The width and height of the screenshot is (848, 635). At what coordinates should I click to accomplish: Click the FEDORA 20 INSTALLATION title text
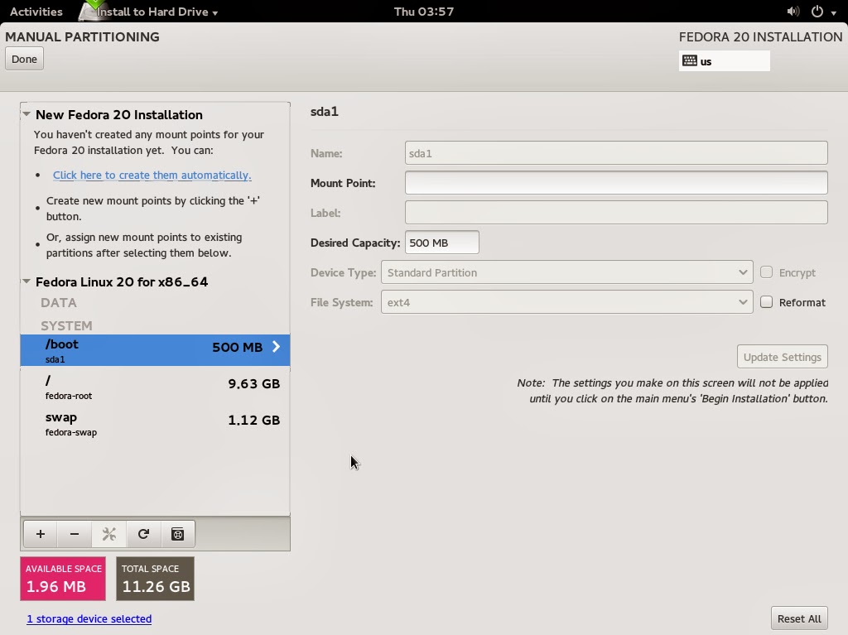point(760,36)
